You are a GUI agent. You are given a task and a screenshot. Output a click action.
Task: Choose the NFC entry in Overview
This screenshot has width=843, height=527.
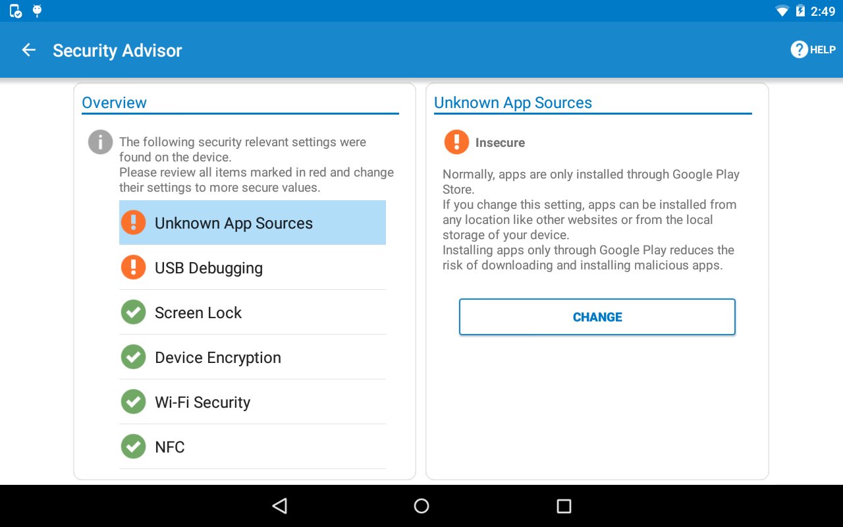click(252, 447)
